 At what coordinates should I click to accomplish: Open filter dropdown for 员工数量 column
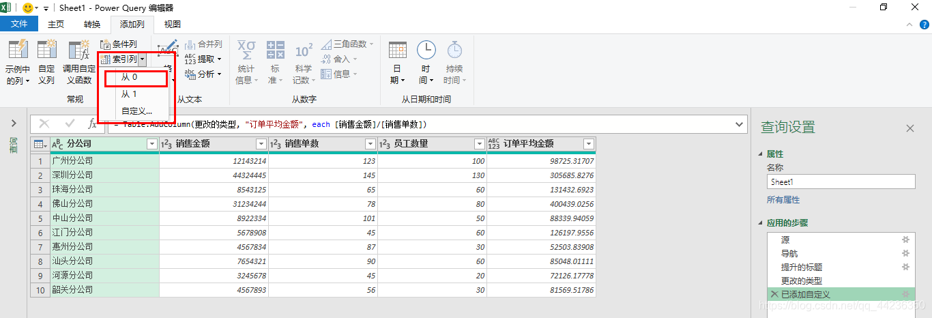(480, 144)
